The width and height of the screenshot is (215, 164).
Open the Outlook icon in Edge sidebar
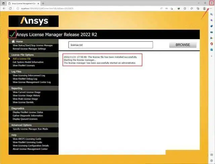click(212, 50)
